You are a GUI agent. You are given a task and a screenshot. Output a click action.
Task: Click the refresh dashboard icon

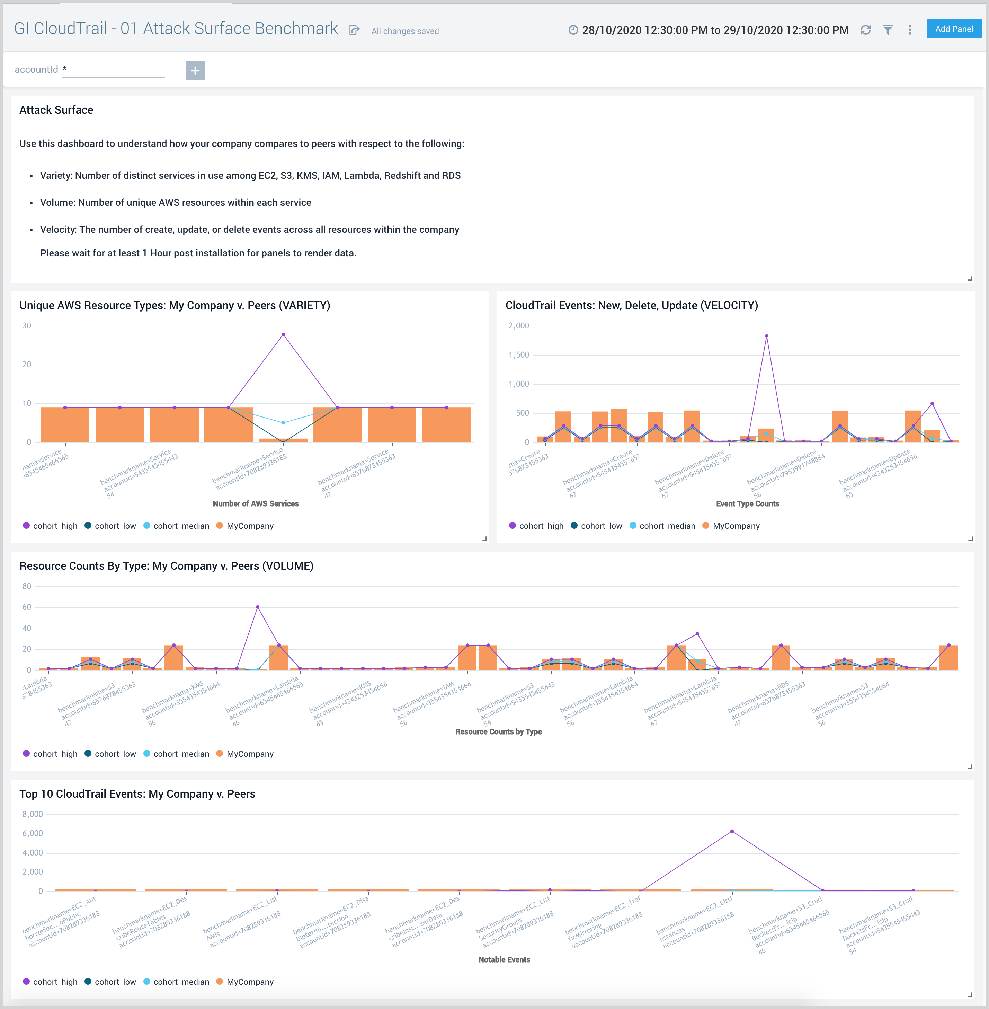[865, 30]
